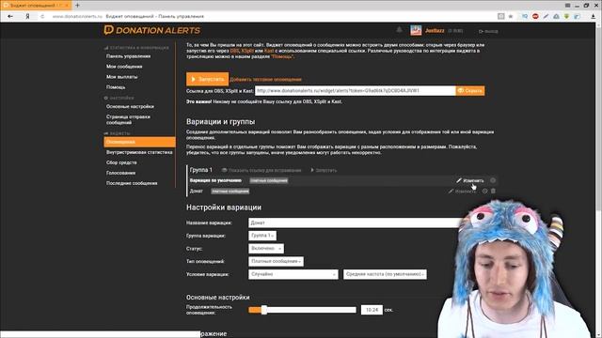This screenshot has height=338, width=602.
Task: Open the notifications bell in the header
Action: tap(399, 30)
